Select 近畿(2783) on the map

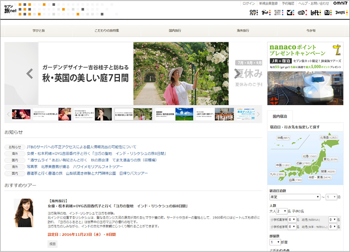(x=303, y=163)
